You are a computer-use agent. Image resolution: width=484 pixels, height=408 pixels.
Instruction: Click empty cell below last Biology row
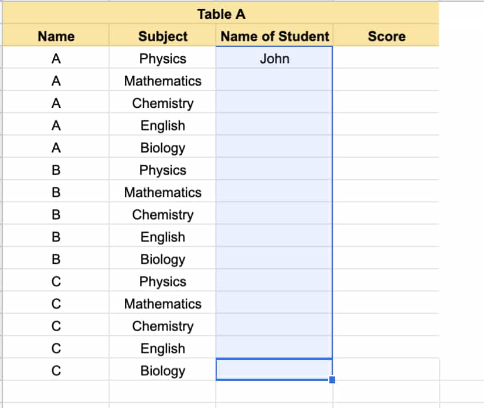[x=162, y=392]
